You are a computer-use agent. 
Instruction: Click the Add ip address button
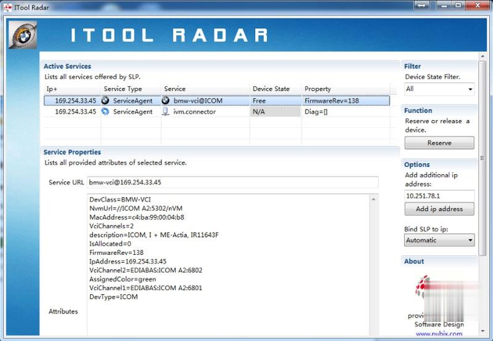click(x=439, y=209)
